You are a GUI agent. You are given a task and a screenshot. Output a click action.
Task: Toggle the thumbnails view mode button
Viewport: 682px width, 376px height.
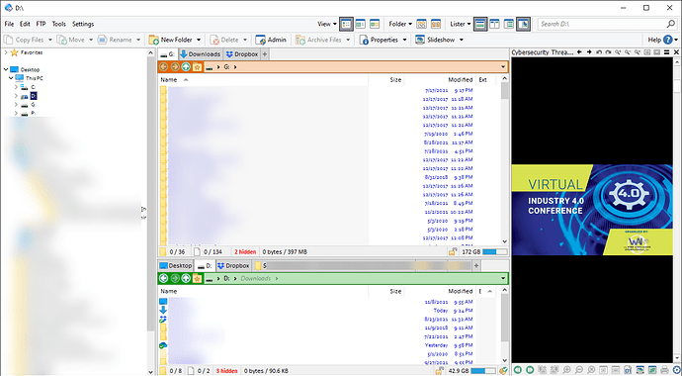375,24
